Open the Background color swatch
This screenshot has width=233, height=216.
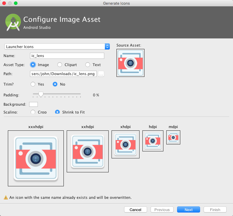[33, 104]
